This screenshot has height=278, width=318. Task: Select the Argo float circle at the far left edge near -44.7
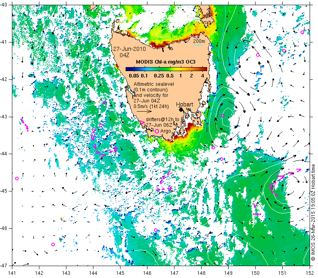(17, 178)
